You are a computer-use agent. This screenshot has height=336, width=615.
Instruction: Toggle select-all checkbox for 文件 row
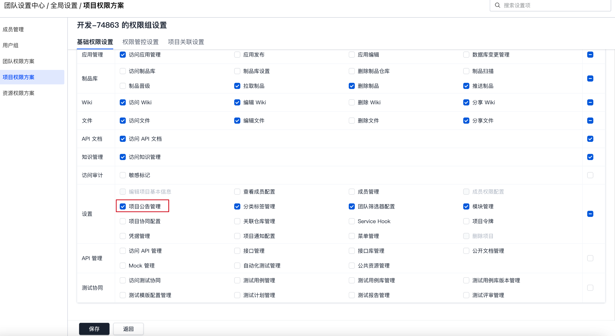590,121
